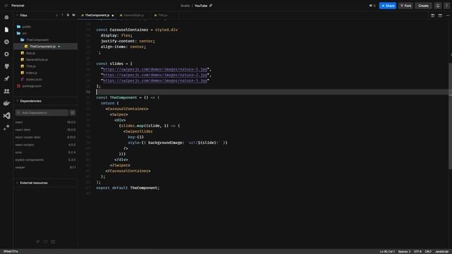Select TheComponent.js in file tree
Viewport: 452px width, 254px height.
pos(45,47)
